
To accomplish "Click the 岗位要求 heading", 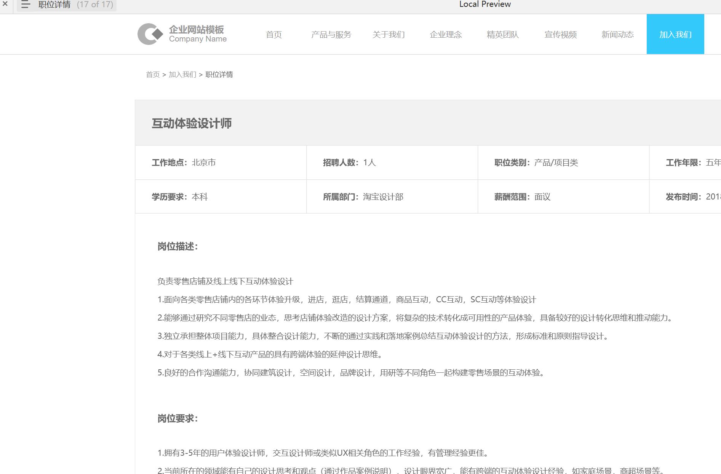I will pyautogui.click(x=178, y=418).
